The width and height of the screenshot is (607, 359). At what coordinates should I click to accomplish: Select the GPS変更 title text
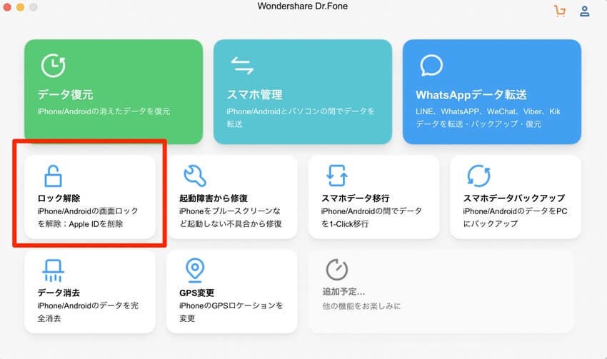(x=196, y=293)
